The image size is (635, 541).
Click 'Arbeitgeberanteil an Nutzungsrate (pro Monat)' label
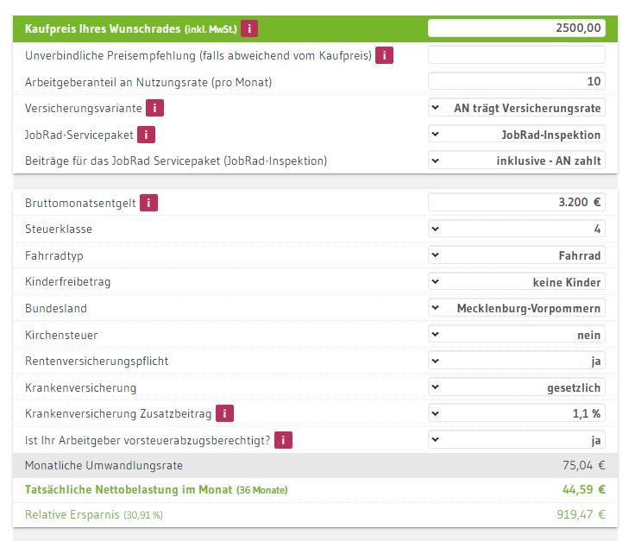coord(148,82)
